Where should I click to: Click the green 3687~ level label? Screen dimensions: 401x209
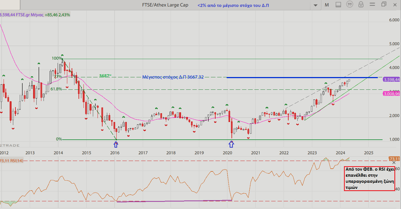click(105, 75)
